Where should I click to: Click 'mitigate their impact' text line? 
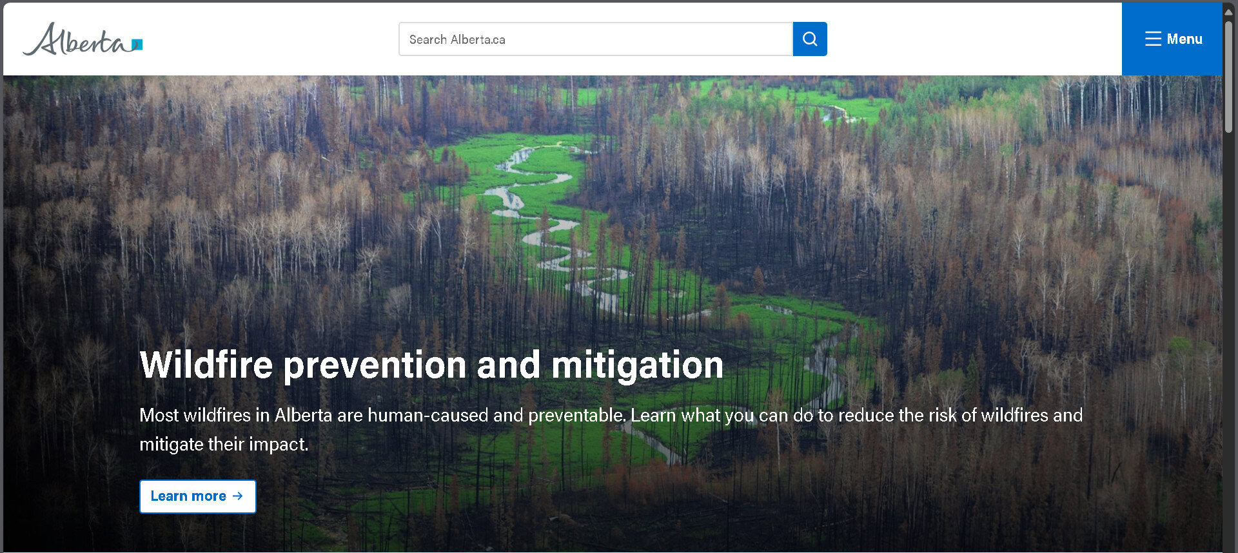point(224,444)
